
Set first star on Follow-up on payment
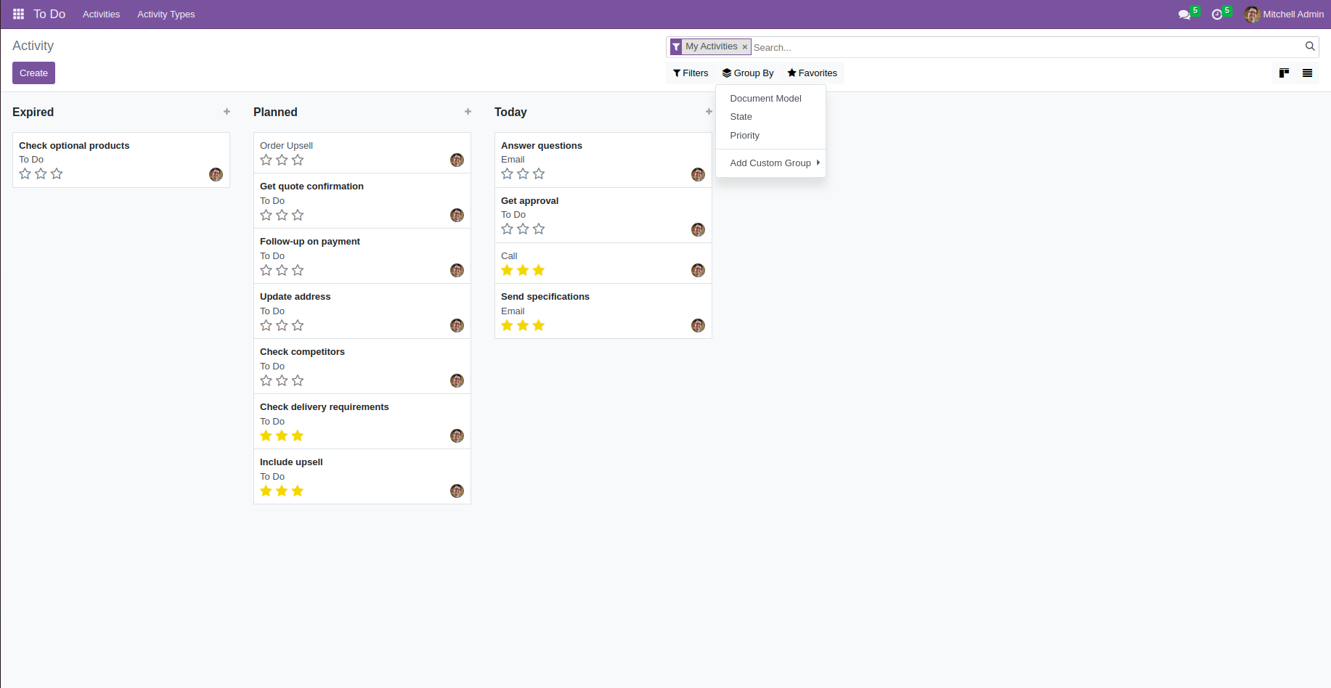pyautogui.click(x=266, y=270)
